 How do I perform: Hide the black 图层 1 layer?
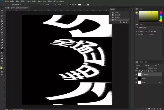coord(136,78)
